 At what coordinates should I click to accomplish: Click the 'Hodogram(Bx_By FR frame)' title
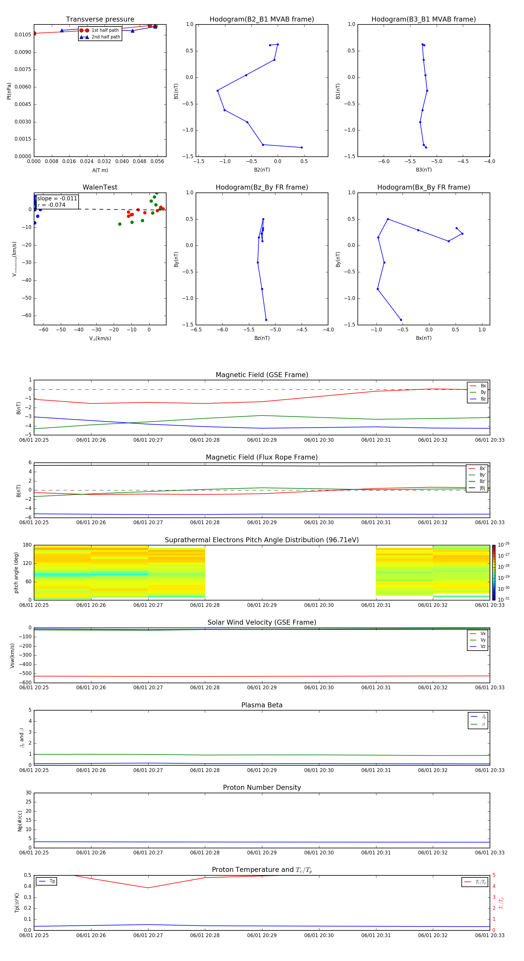pyautogui.click(x=424, y=187)
